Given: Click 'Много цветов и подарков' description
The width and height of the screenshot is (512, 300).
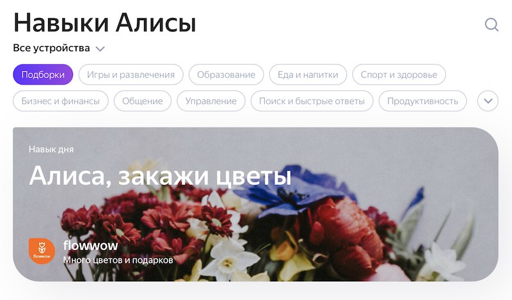Looking at the screenshot, I should tap(118, 260).
